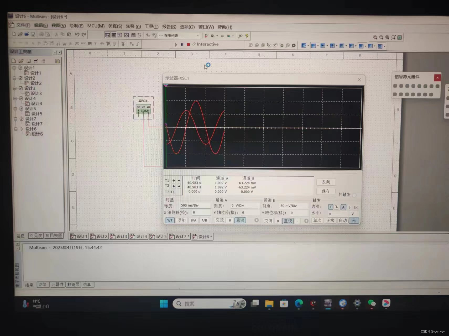449x336 pixels.
Task: Select B/A display mode on the oscilloscope
Action: tap(194, 220)
